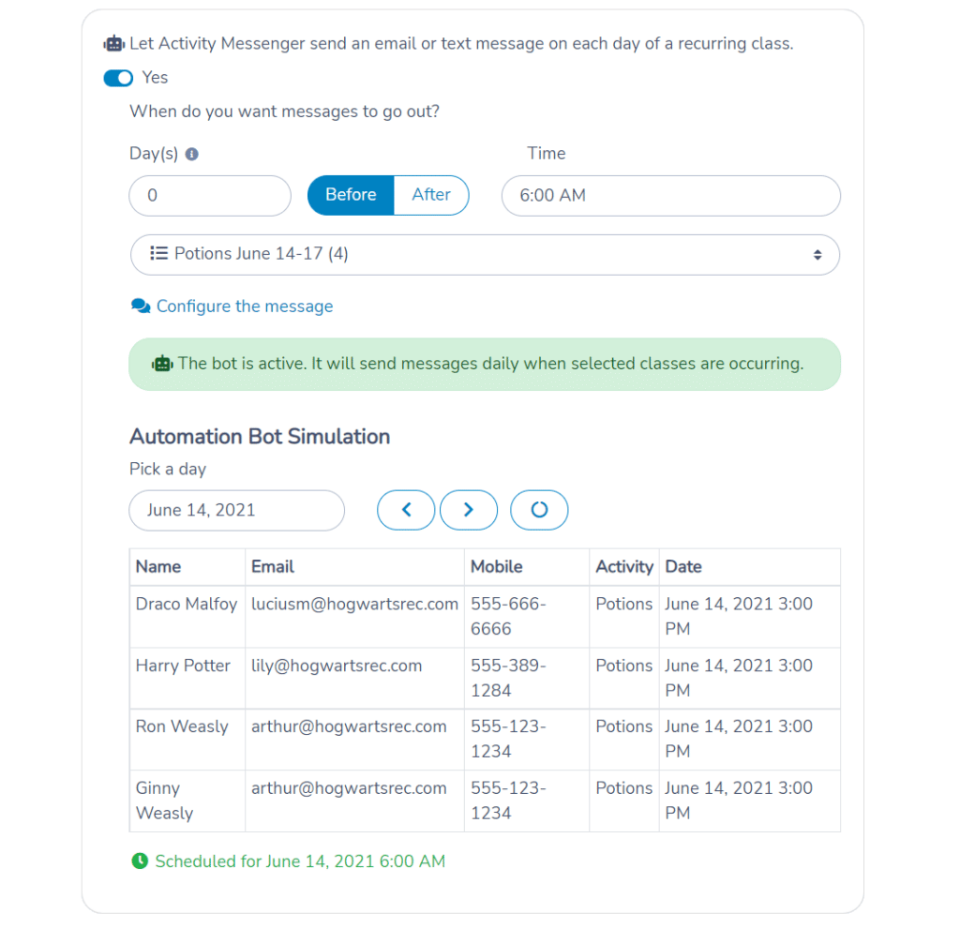The width and height of the screenshot is (960, 928).
Task: Click the robot icon in the green bot-active banner
Action: [x=162, y=364]
